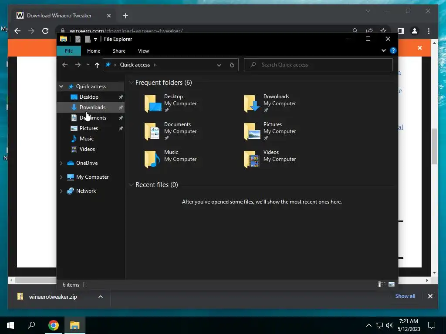Select the Pictures folder in Frequent folders
Viewport: 446px width, 334px height.
coord(270,131)
